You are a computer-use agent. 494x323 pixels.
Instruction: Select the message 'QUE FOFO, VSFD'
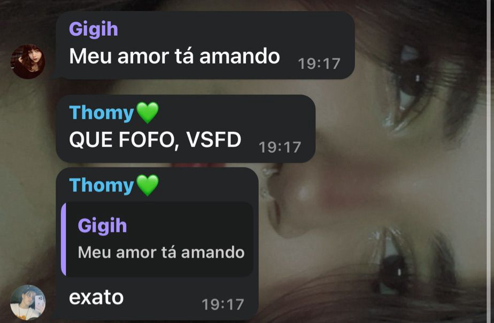point(155,140)
